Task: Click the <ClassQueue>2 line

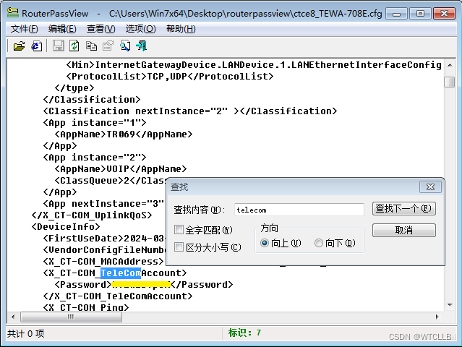Action: [111, 181]
